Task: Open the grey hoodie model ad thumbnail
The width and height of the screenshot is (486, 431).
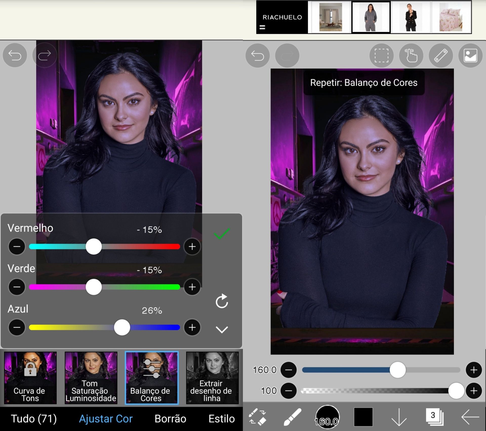Action: coord(371,17)
